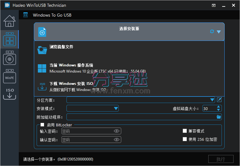Open the ISO download sidebar icon
240x166 pixels.
[x=9, y=94]
